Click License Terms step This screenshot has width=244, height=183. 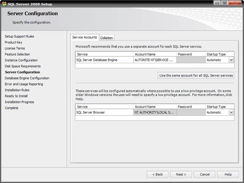coord(15,48)
